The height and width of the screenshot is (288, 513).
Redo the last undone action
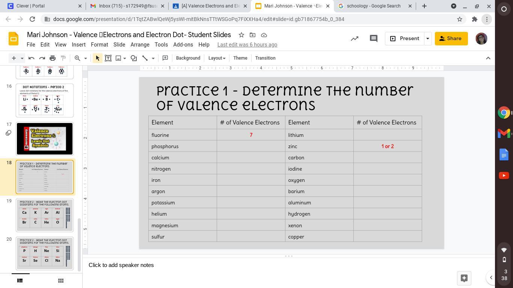42,58
